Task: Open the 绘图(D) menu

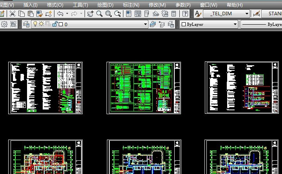Action: [x=105, y=5]
